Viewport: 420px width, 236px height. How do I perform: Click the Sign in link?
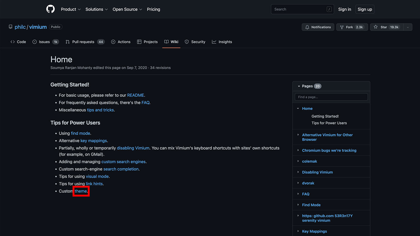click(344, 9)
